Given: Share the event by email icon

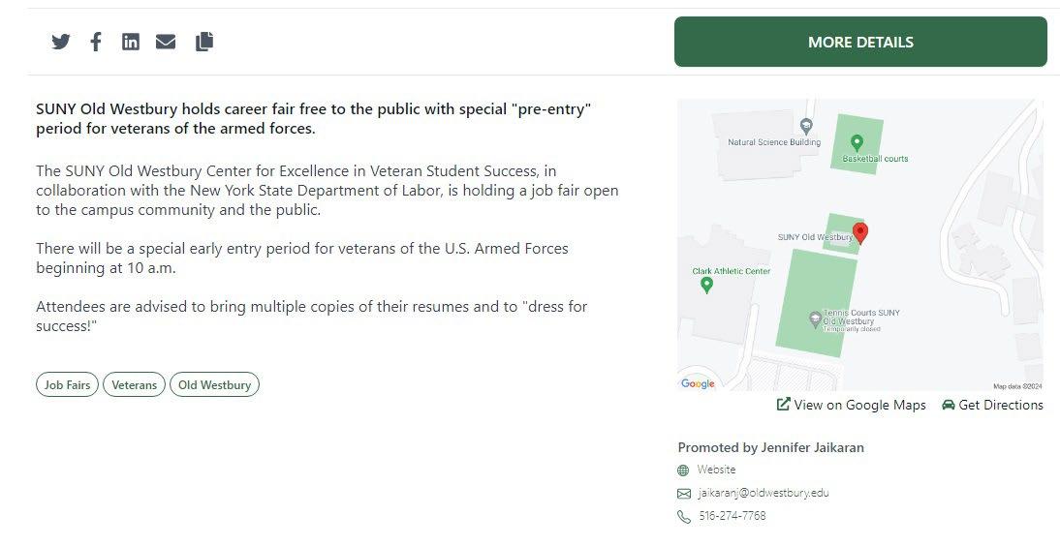Looking at the screenshot, I should pos(166,42).
